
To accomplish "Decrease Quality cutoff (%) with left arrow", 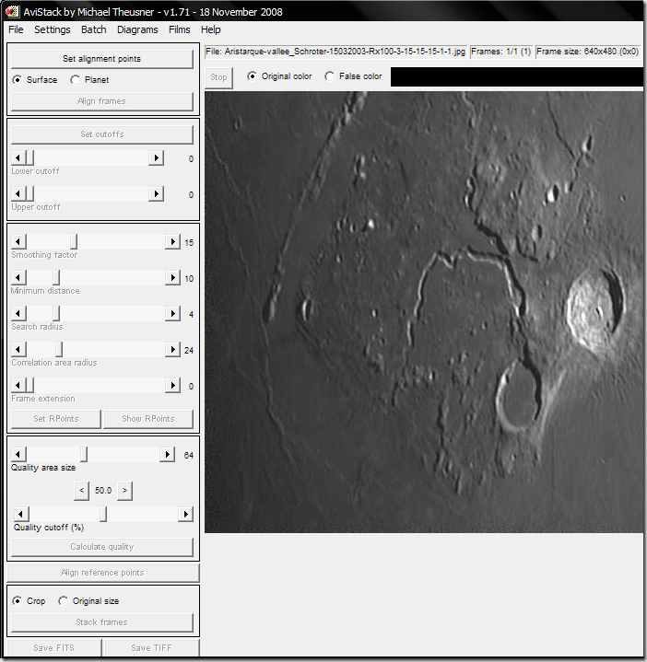I will point(21,515).
